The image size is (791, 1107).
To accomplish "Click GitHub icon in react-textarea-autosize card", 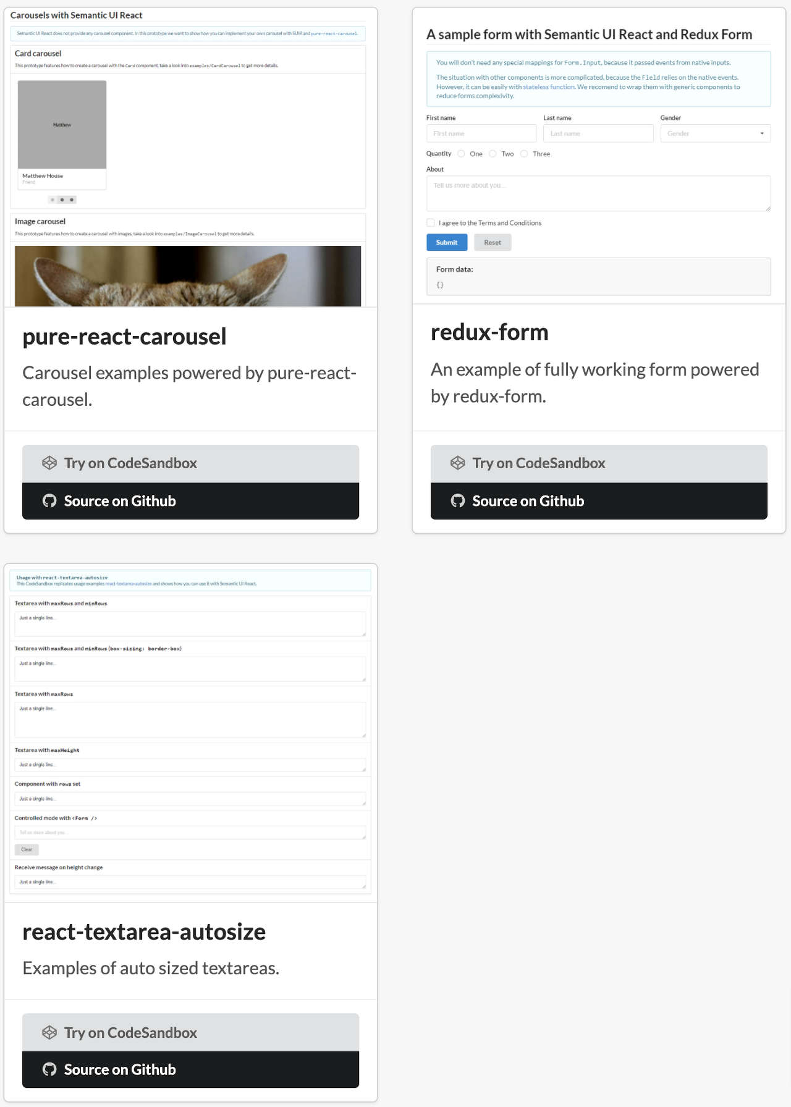I will pyautogui.click(x=49, y=1069).
